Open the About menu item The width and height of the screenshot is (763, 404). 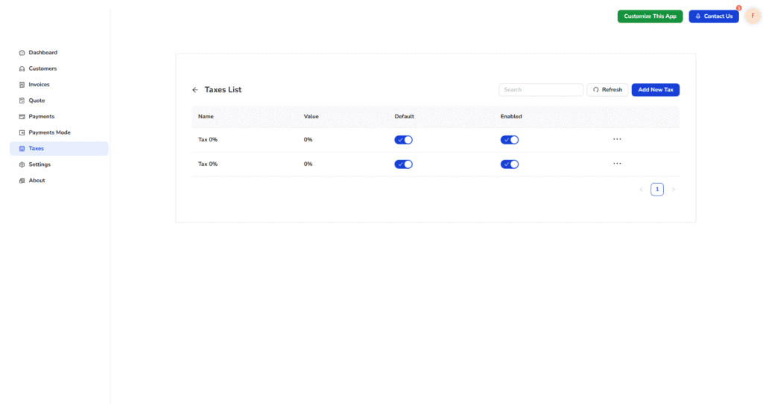(37, 181)
